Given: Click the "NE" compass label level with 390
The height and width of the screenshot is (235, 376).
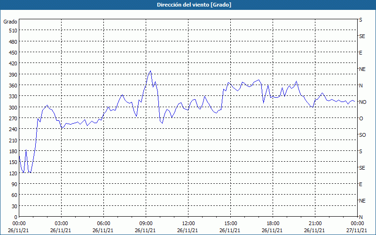Looking at the screenshot, I should [362, 69].
